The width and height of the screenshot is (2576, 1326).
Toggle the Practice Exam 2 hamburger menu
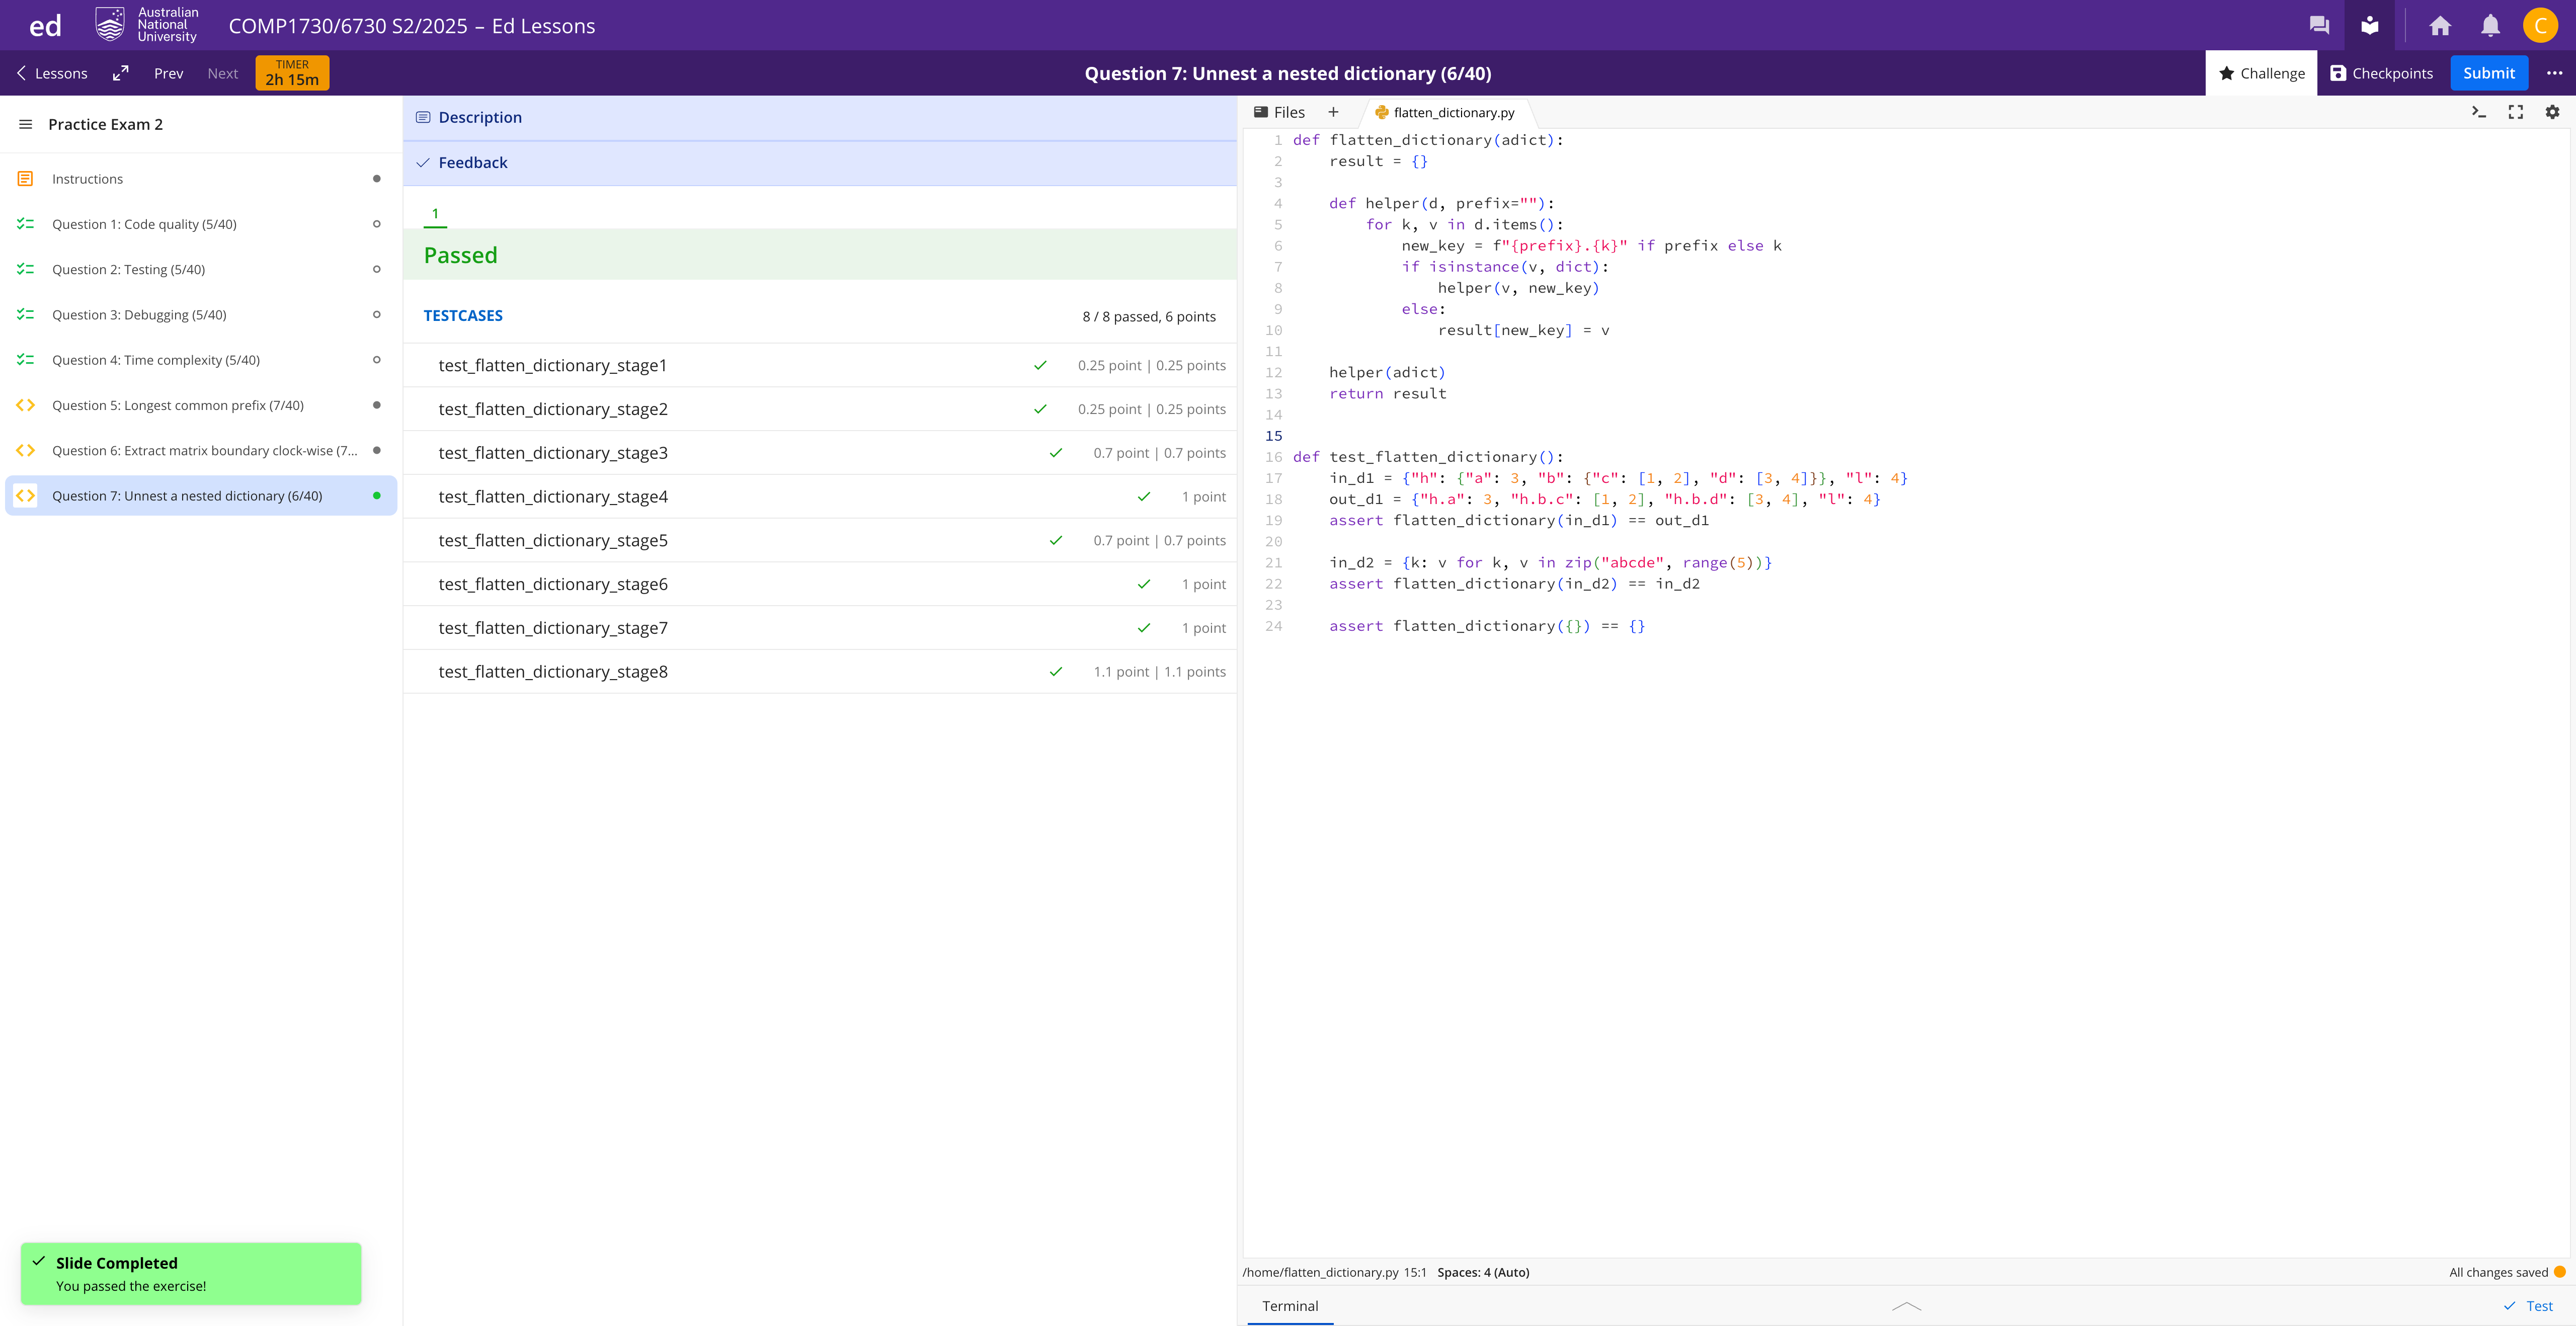click(26, 124)
